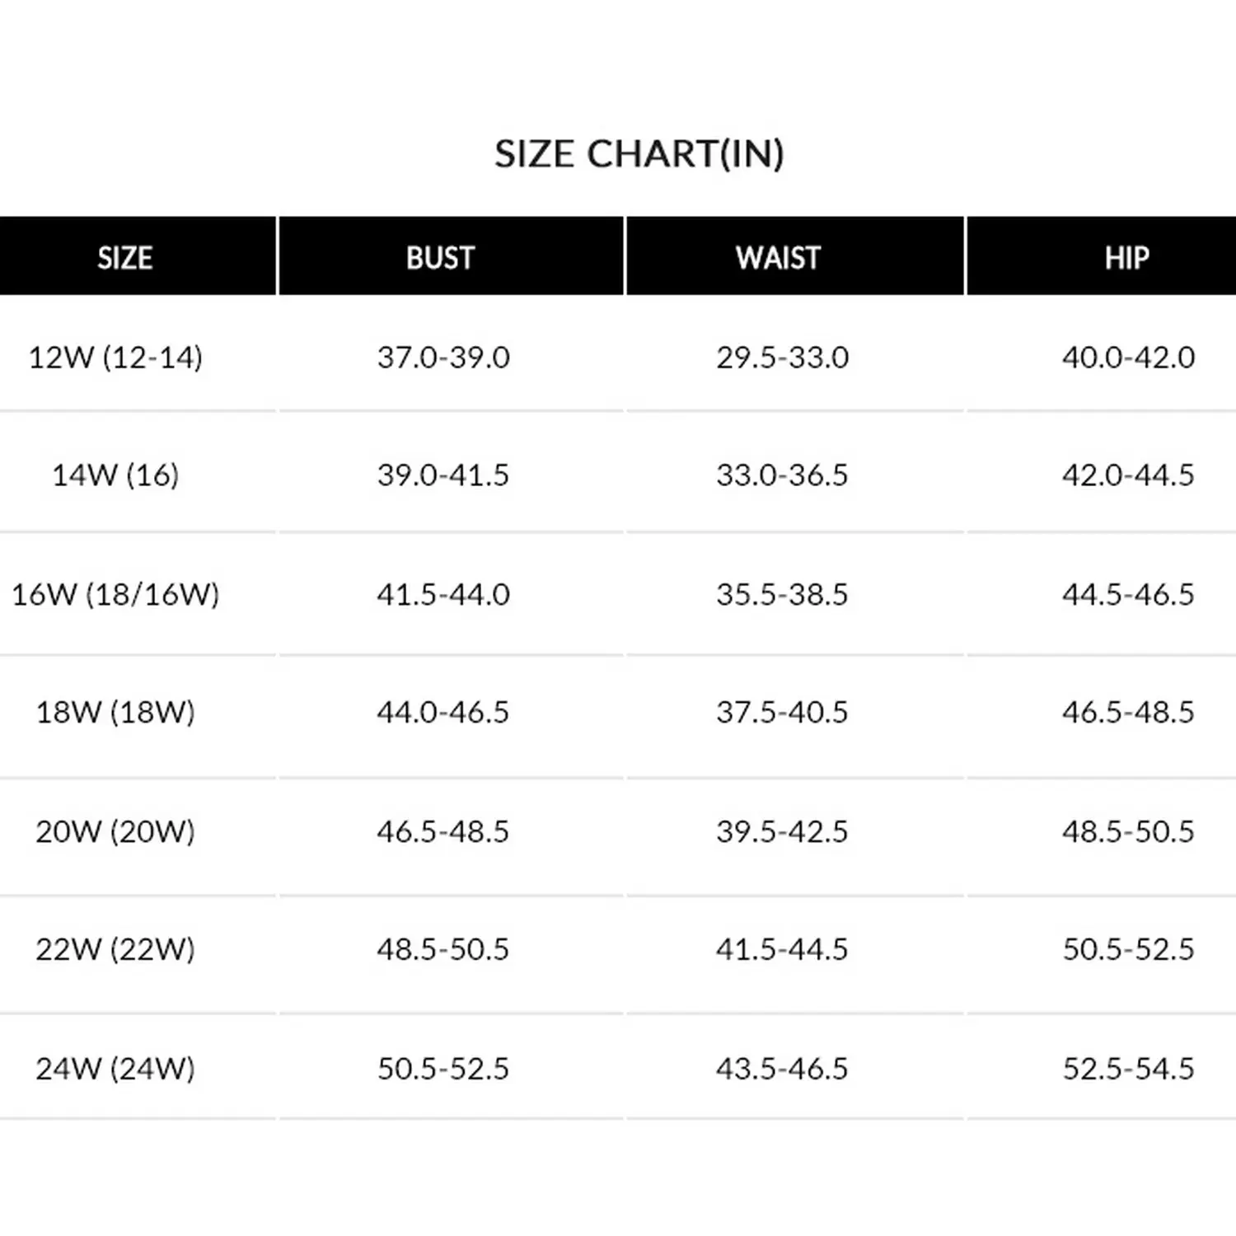Click the SIZE CHART(IN) title
The width and height of the screenshot is (1236, 1236).
pos(639,154)
